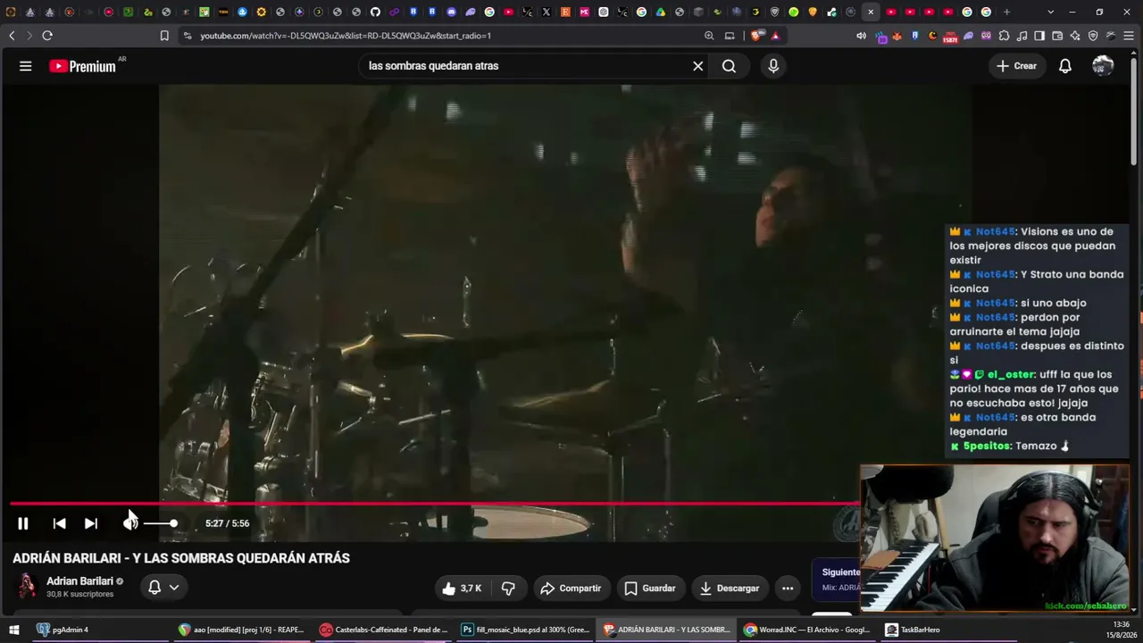1143x643 pixels.
Task: Seek along the red video progress bar
Action: [x=435, y=504]
